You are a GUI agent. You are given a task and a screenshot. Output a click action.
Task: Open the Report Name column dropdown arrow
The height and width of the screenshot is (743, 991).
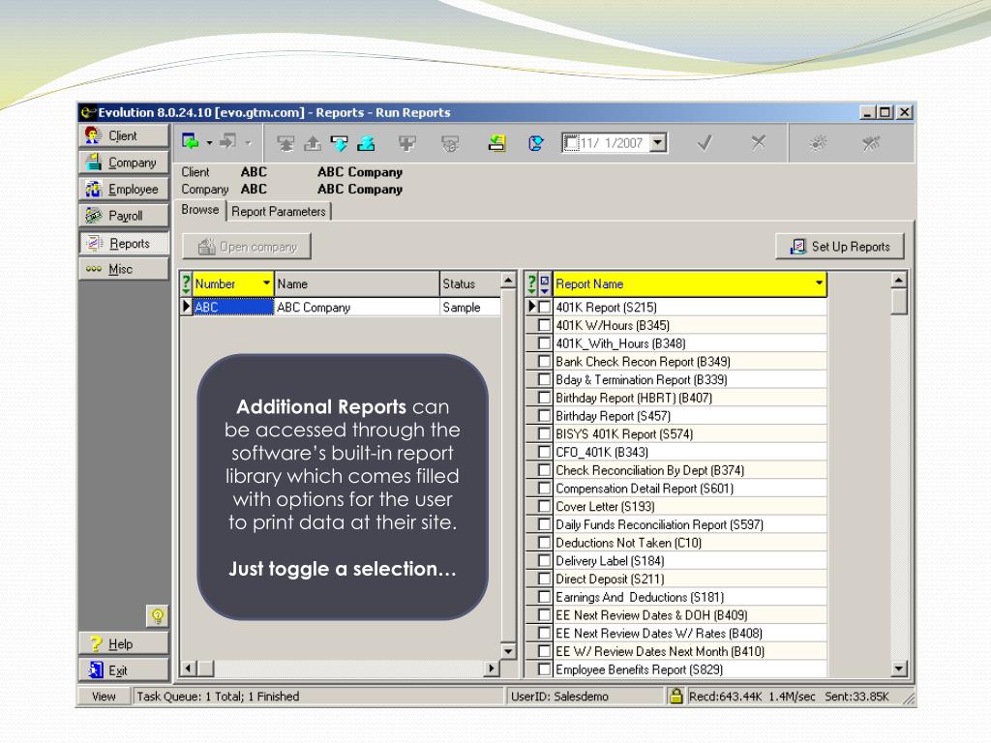819,283
